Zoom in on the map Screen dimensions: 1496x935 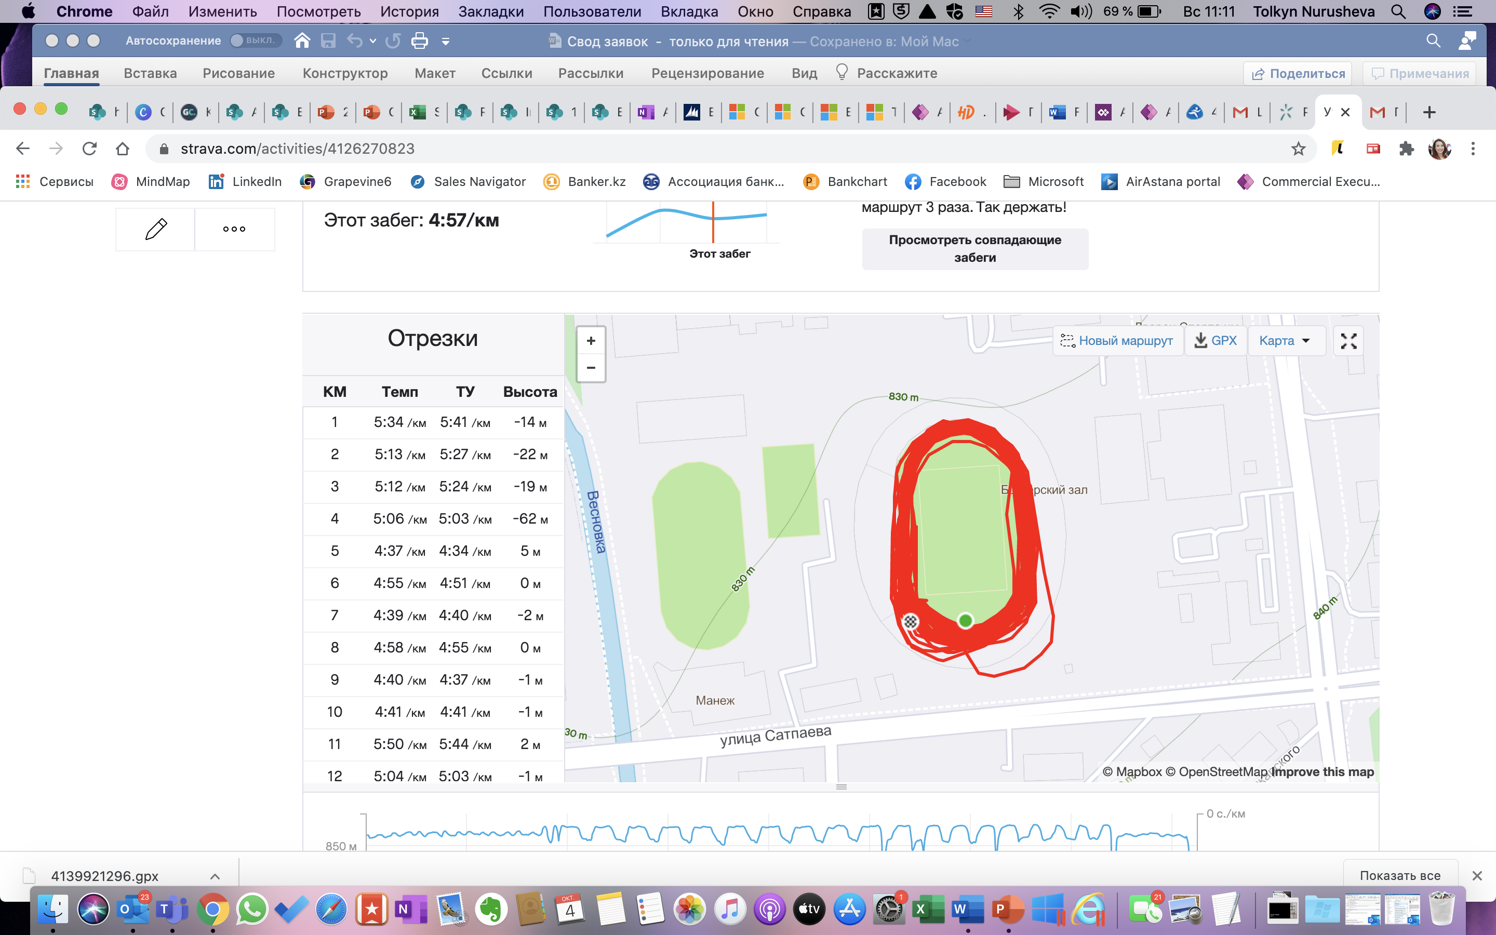click(x=591, y=341)
